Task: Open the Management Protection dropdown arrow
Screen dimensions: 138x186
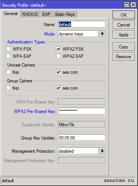Action: (102, 151)
